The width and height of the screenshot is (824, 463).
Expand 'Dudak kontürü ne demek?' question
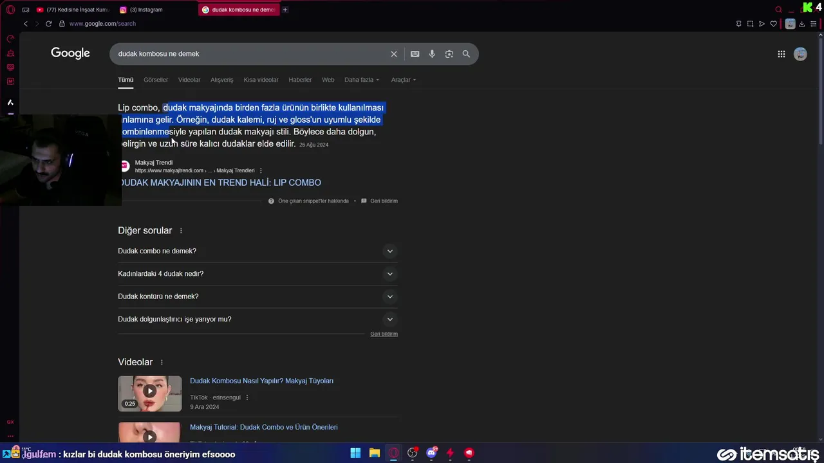click(257, 296)
